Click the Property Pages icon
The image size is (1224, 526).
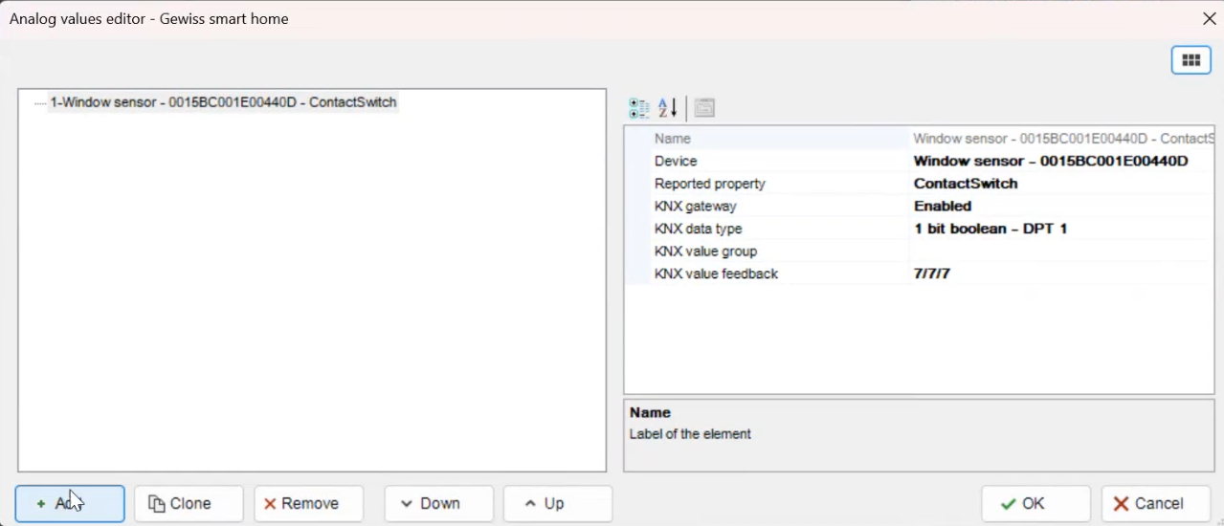705,108
